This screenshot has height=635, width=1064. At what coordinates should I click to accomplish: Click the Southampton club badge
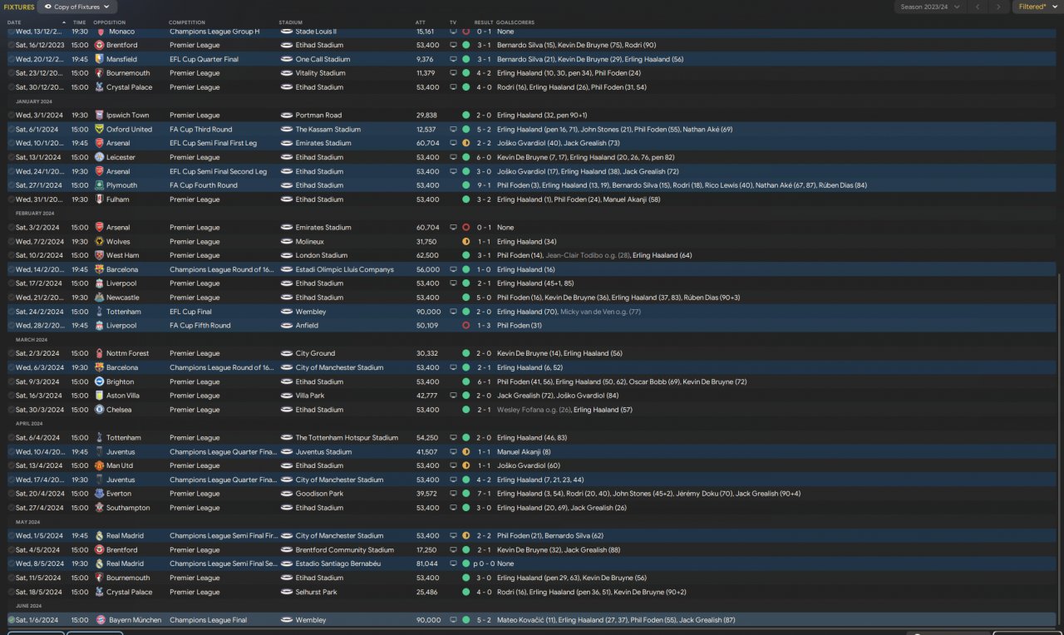point(100,508)
